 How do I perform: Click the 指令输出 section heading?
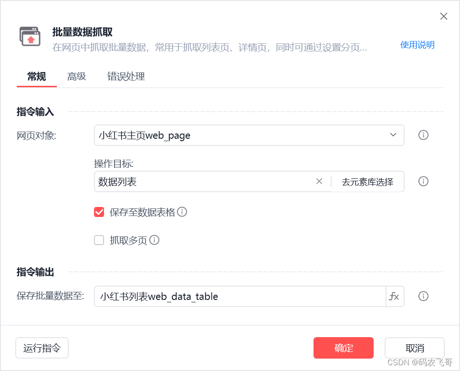point(35,272)
